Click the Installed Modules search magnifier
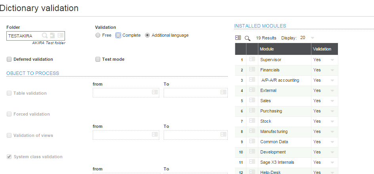The image size is (374, 174). (x=248, y=38)
